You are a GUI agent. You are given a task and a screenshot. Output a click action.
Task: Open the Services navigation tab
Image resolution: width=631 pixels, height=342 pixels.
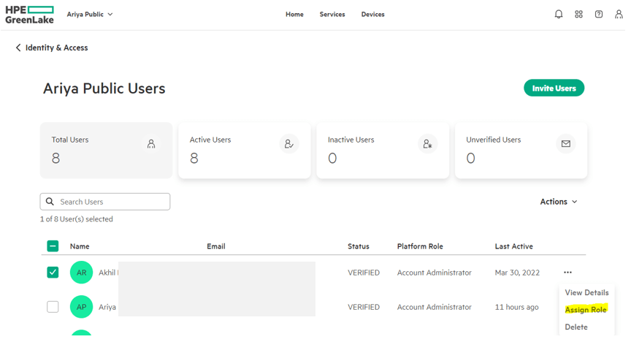tap(332, 14)
